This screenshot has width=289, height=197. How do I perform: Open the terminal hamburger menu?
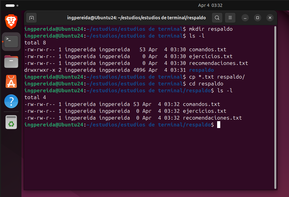tap(230, 18)
